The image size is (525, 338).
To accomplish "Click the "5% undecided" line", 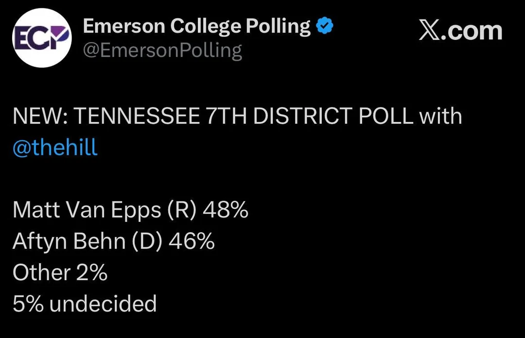I will click(x=85, y=304).
